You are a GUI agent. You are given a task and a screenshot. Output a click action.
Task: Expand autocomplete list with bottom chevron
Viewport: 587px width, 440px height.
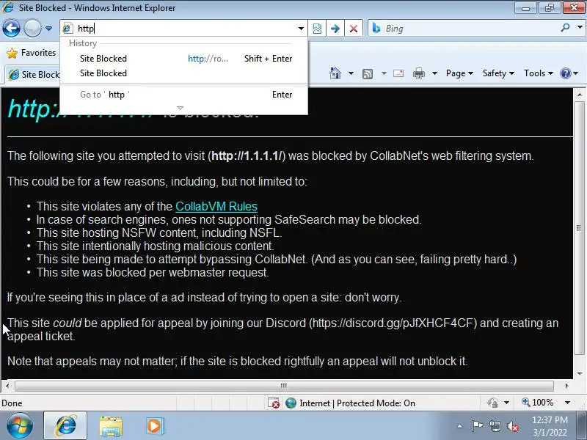(180, 108)
